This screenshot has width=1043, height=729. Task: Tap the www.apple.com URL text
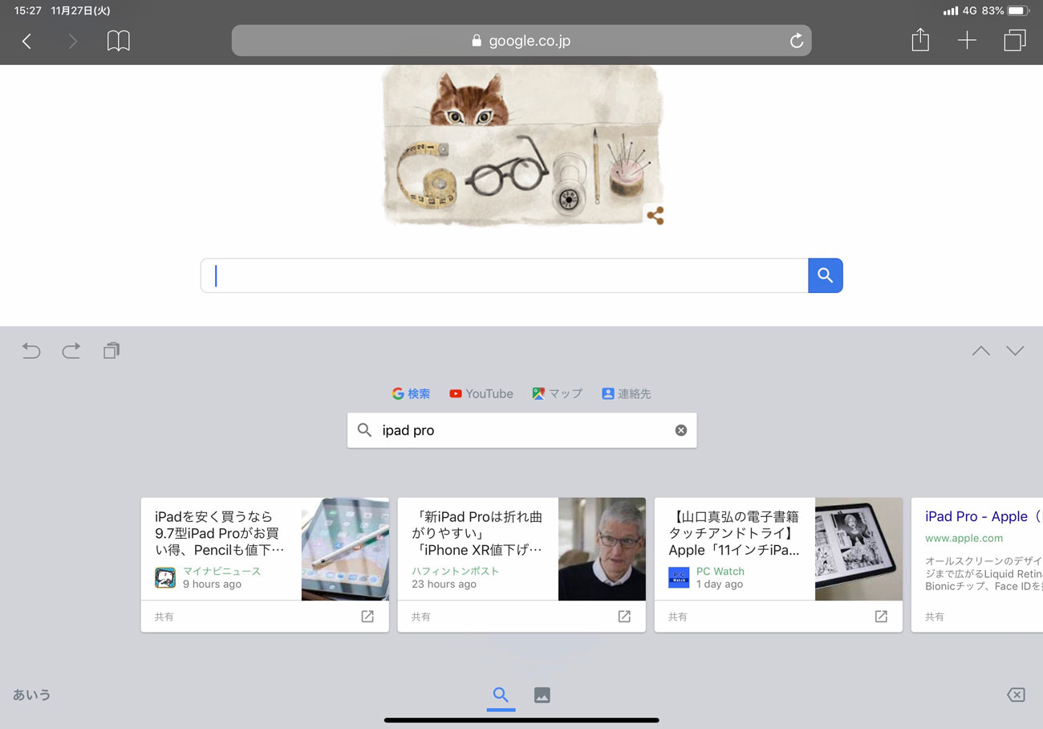click(x=964, y=538)
